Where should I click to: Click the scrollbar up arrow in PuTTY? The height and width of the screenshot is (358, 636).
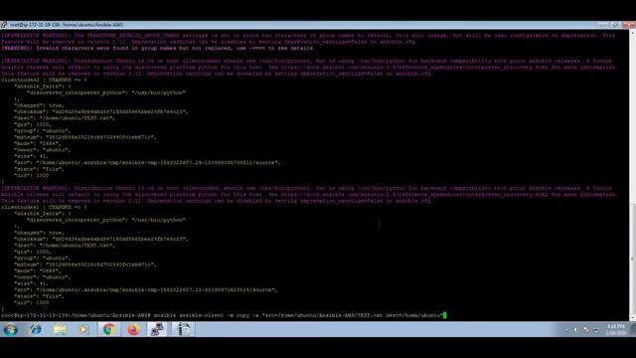(x=632, y=33)
